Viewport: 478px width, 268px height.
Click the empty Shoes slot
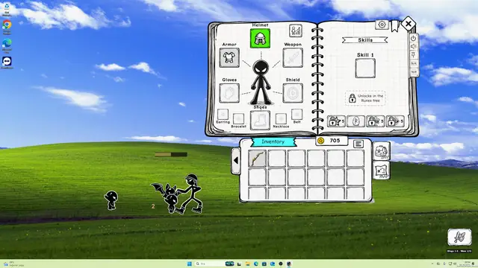(260, 121)
